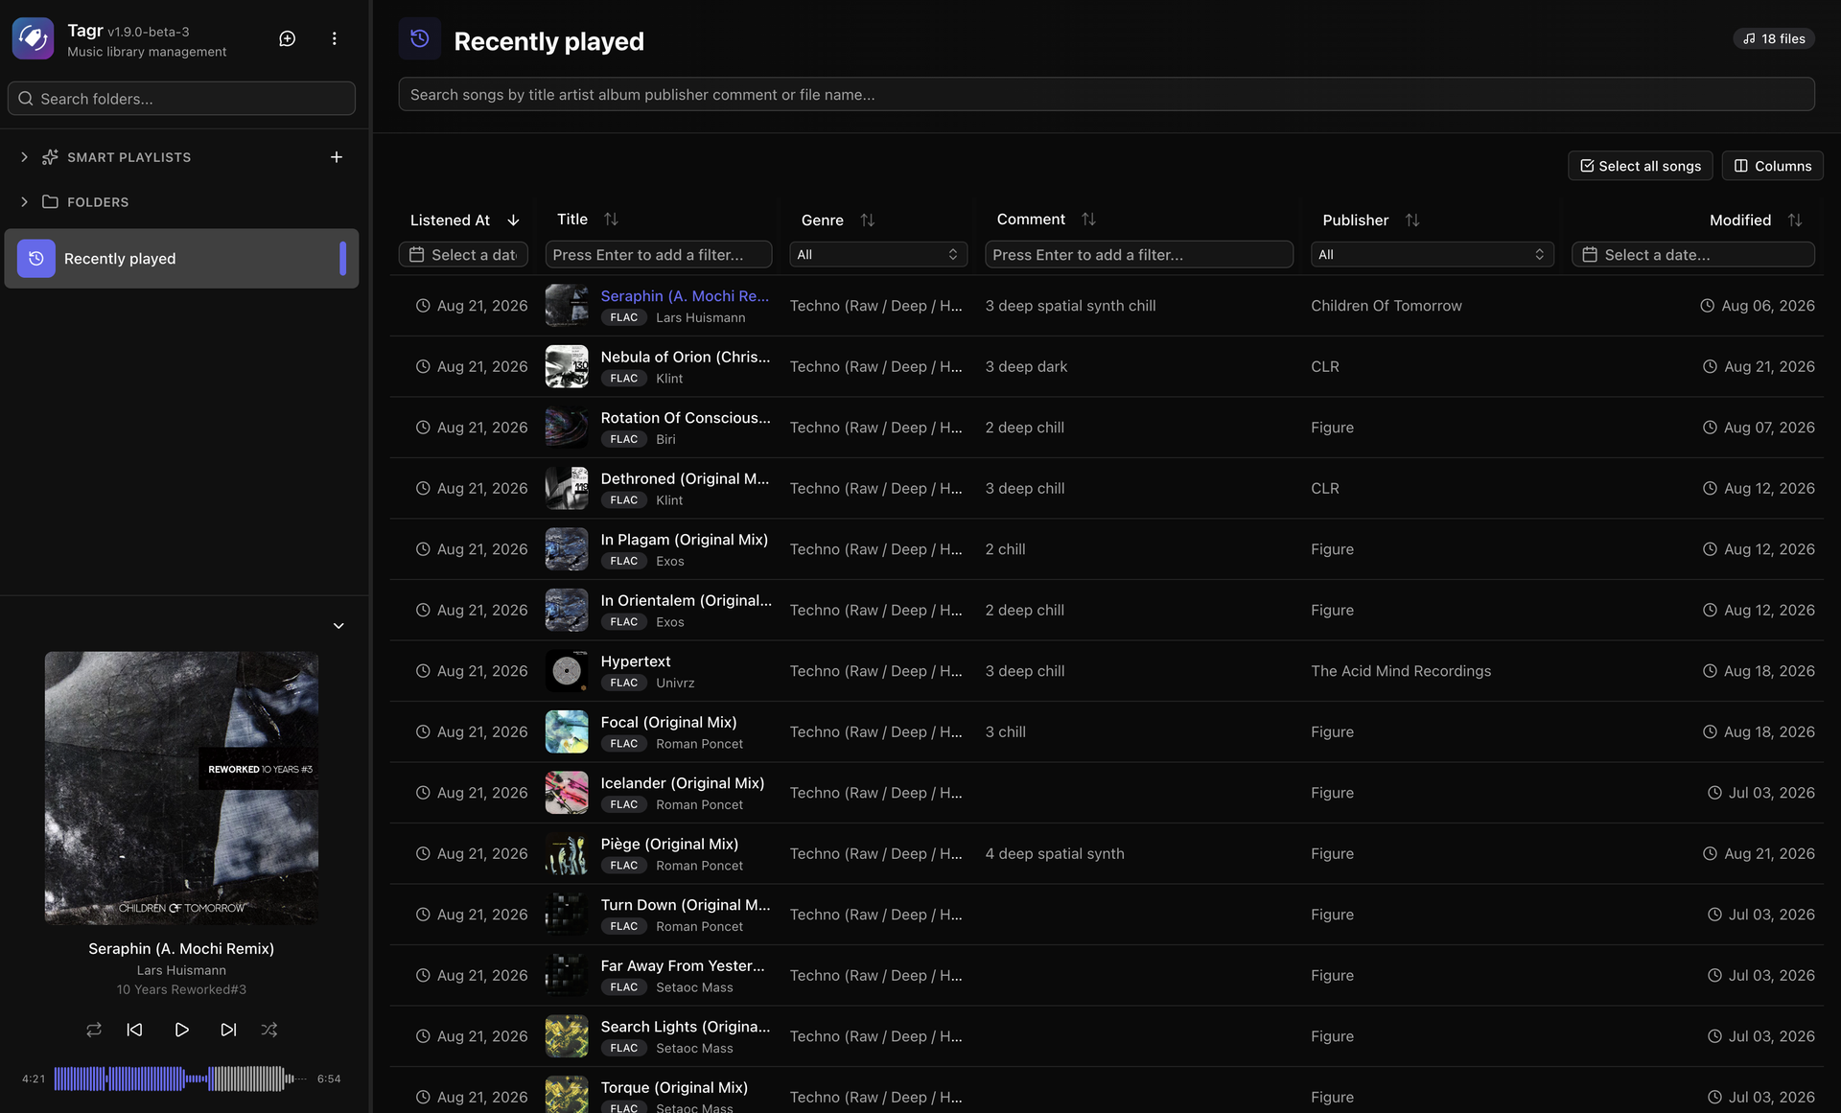
Task: Sort by Comment column
Action: [x=1088, y=220]
